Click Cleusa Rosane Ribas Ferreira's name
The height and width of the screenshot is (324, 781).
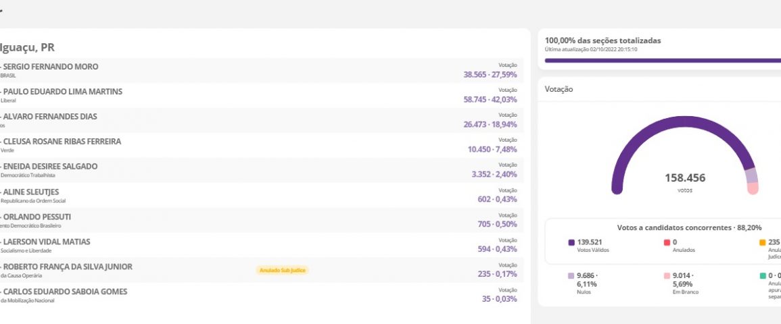coord(62,142)
